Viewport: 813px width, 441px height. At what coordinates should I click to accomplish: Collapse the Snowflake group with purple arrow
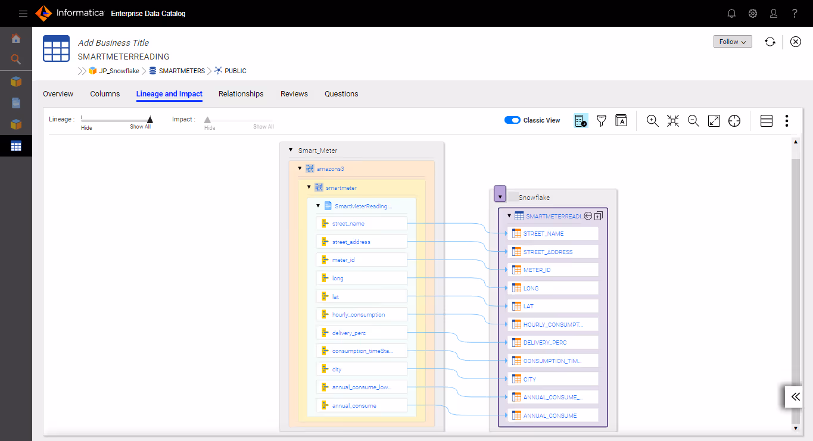coord(500,194)
